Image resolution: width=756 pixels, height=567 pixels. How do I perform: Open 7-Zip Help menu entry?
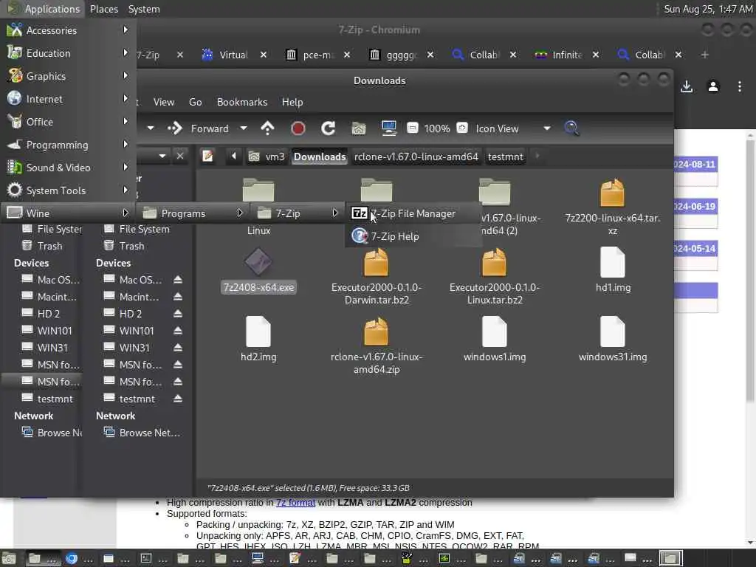(x=413, y=236)
